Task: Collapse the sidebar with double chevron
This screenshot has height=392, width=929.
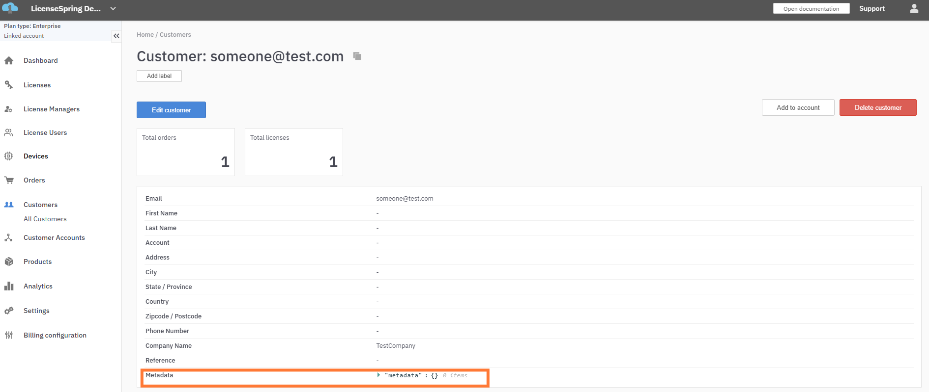Action: [116, 36]
